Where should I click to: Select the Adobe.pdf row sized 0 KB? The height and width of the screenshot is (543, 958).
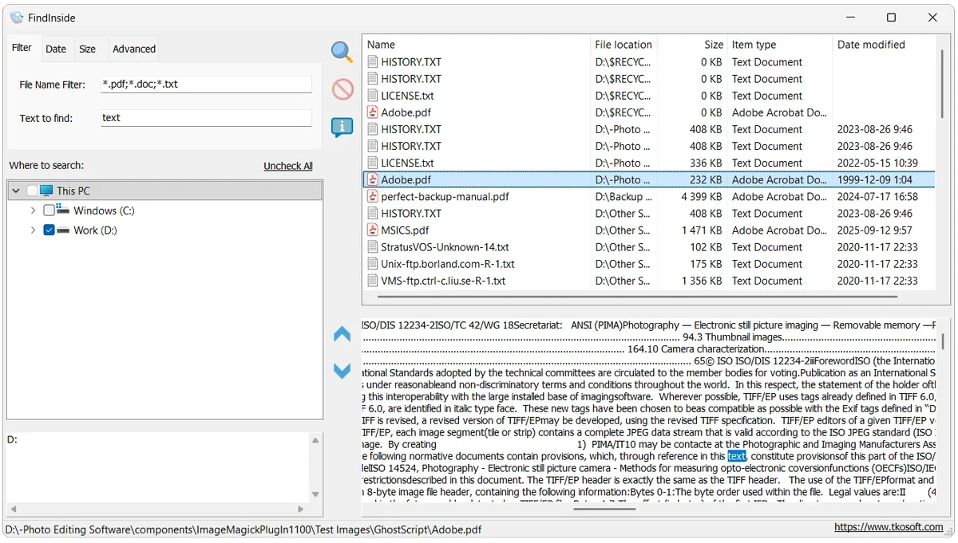[x=651, y=112]
